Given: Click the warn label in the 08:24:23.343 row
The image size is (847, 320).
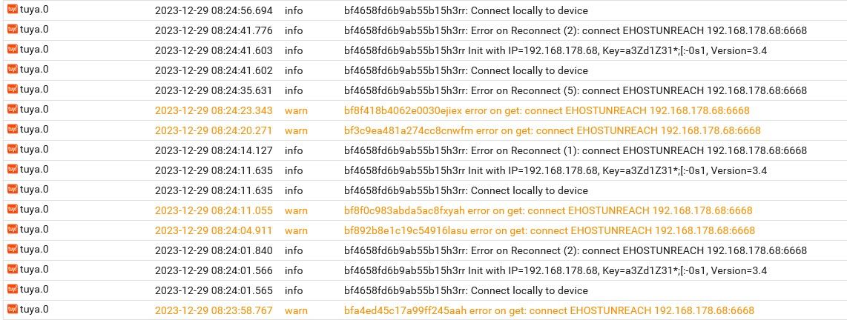Looking at the screenshot, I should coord(296,110).
